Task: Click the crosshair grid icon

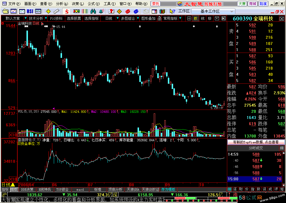Action: point(189,19)
